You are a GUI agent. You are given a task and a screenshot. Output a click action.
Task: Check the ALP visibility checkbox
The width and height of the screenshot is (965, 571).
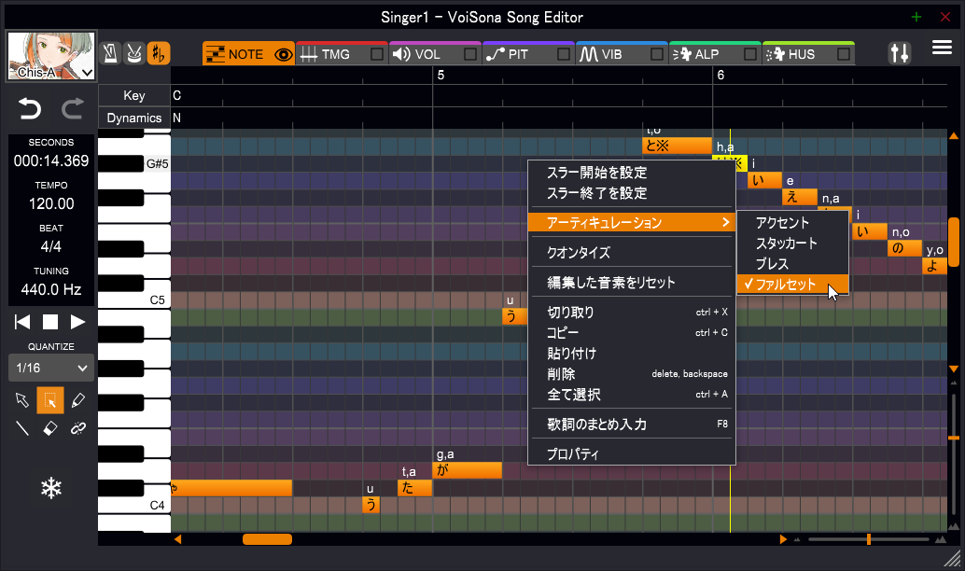pyautogui.click(x=750, y=54)
